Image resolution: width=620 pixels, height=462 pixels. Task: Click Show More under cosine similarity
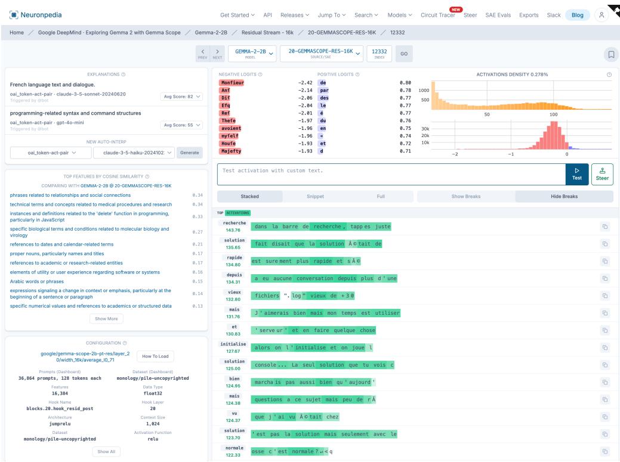[x=107, y=318]
